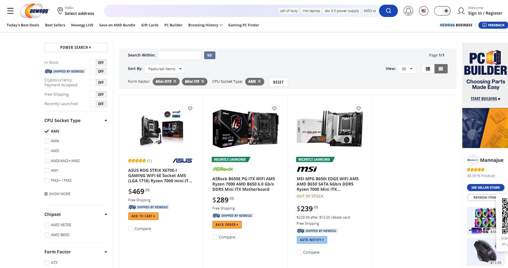Add ASRock B650E PG-ITX to wishlist
The image size is (508, 268).
coord(274,109)
